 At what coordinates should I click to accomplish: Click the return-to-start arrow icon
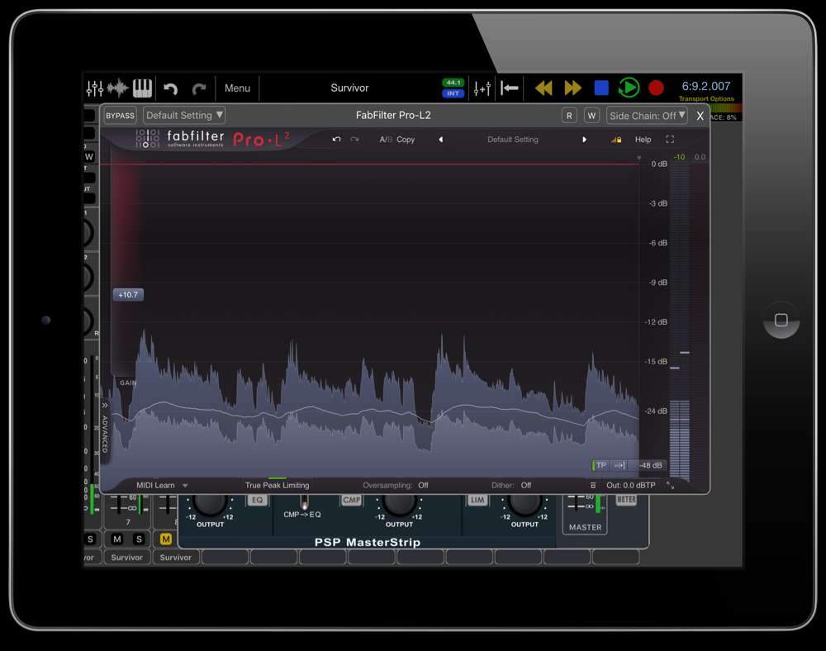click(510, 88)
